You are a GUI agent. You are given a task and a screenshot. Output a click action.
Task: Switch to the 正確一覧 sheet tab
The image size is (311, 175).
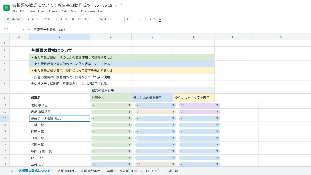[172, 171]
